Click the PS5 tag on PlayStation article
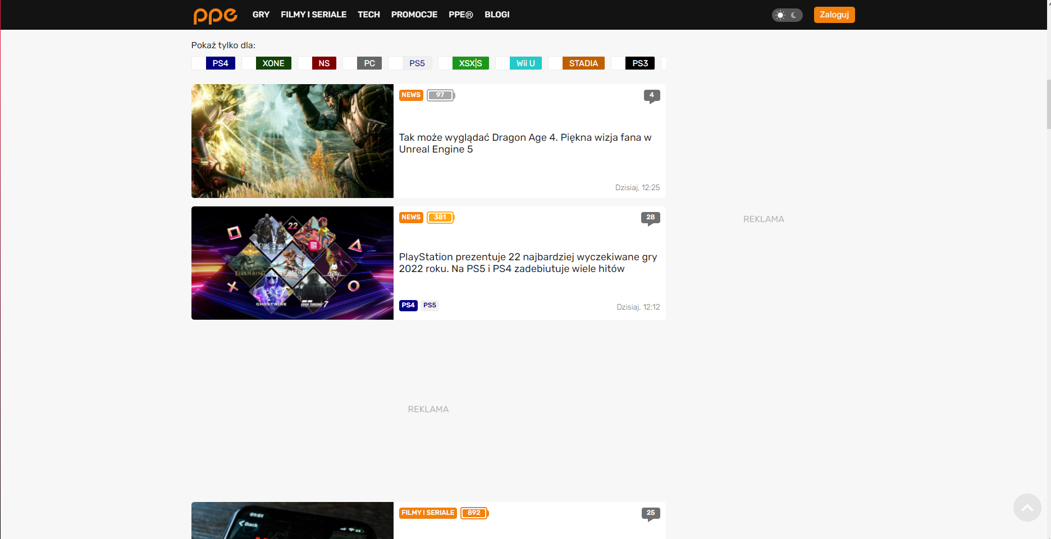This screenshot has width=1051, height=539. click(x=430, y=306)
